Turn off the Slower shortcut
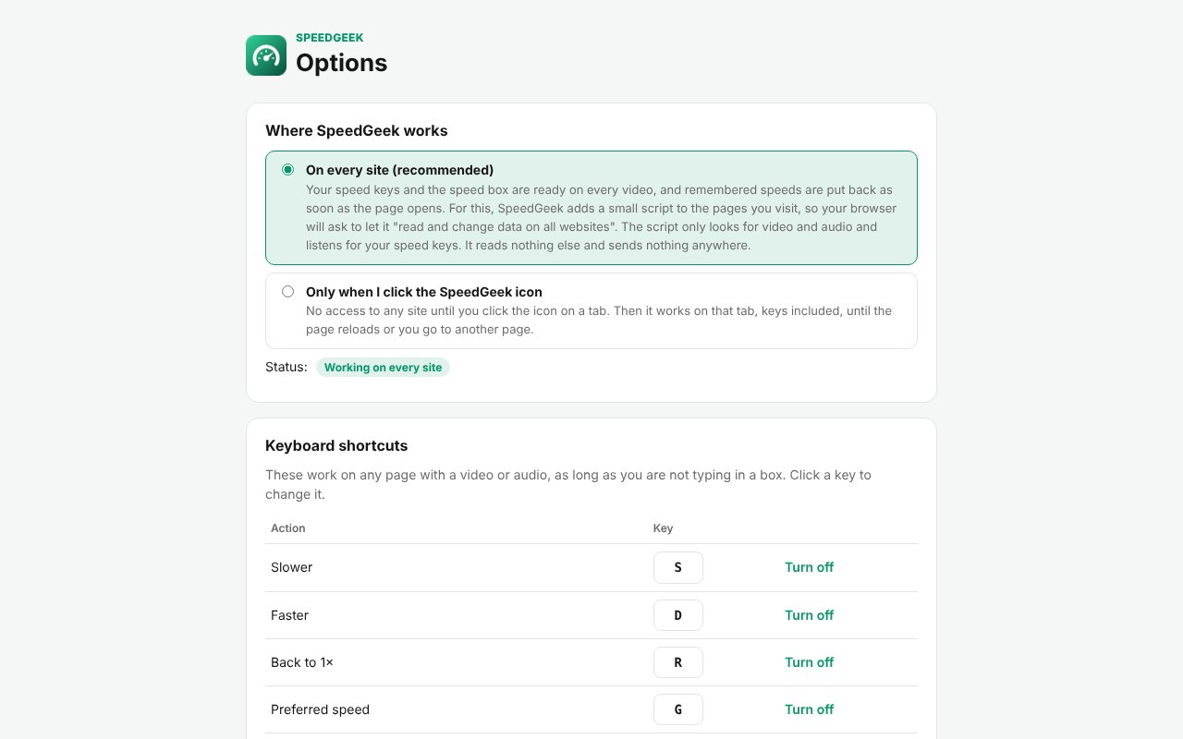 click(810, 567)
